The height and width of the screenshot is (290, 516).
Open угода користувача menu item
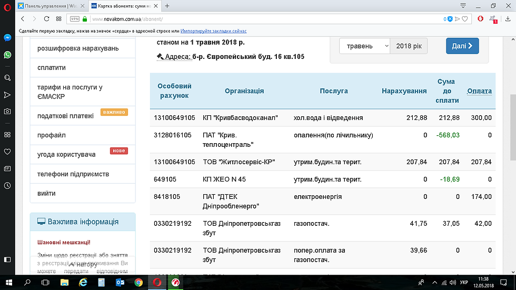point(83,155)
